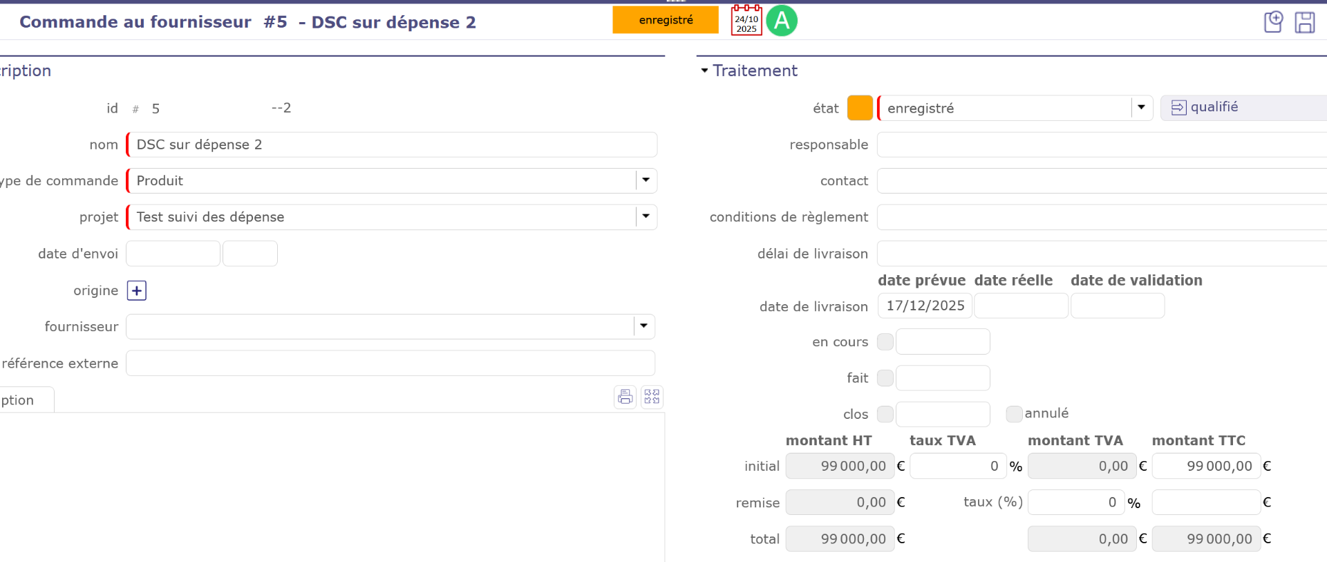Click the orange état color swatch

[860, 108]
